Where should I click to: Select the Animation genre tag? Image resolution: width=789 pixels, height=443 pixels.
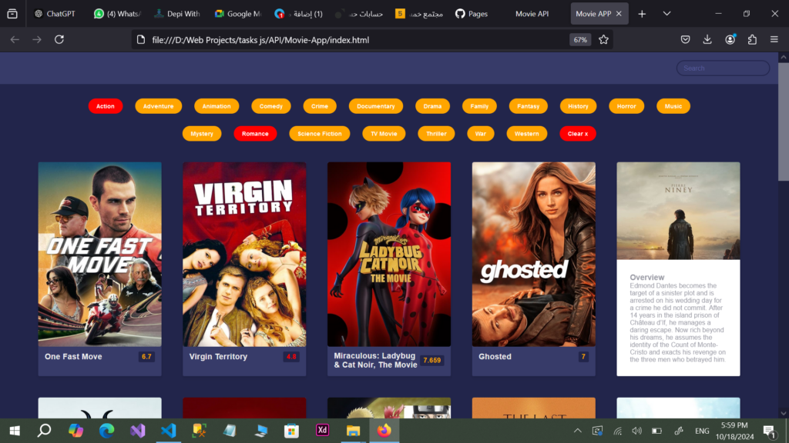click(x=217, y=106)
